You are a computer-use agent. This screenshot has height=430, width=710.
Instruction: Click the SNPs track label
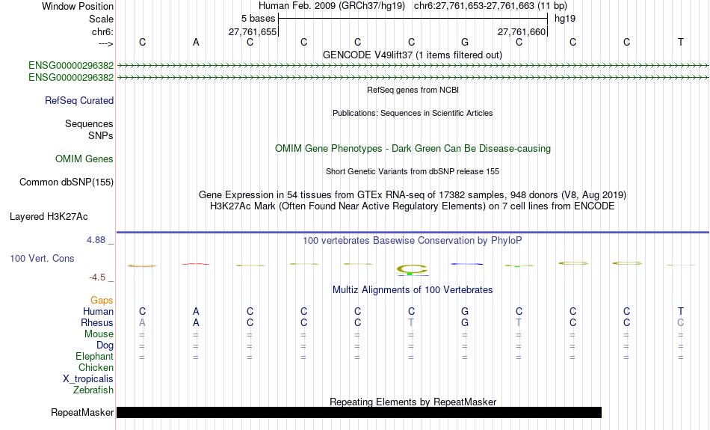[101, 135]
